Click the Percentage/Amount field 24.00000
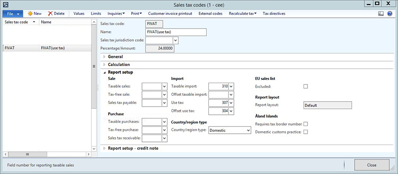Viewport: 398px width, 174px height. tap(160, 49)
